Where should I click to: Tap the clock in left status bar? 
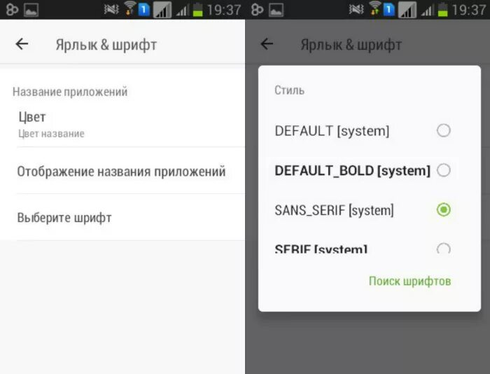(x=224, y=10)
